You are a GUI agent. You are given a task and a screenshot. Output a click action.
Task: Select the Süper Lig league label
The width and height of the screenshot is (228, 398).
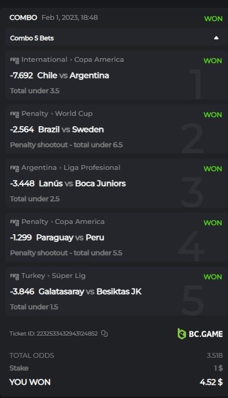pyautogui.click(x=69, y=276)
